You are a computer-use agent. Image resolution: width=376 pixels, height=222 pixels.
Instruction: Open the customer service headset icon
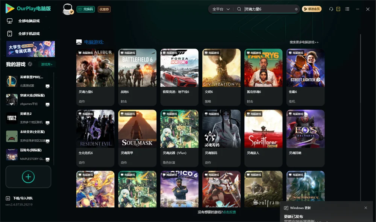pos(331,9)
